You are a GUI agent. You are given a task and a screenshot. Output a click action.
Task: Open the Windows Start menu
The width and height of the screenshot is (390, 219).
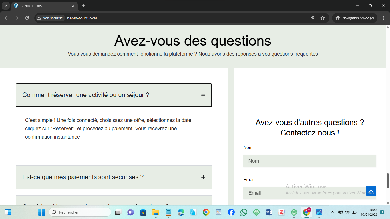pyautogui.click(x=42, y=212)
